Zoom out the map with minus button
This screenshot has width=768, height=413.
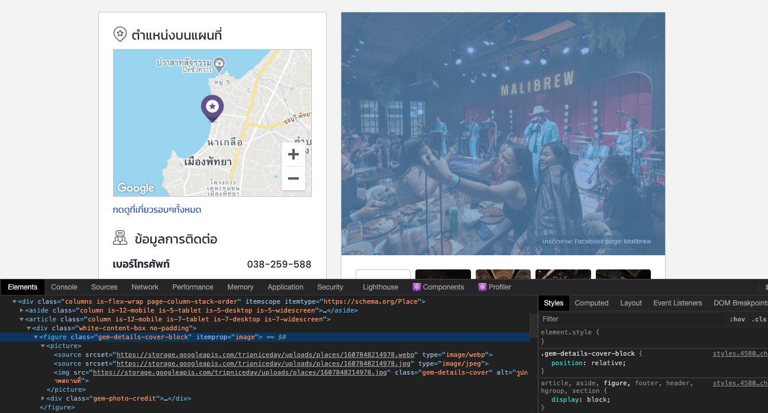(293, 178)
